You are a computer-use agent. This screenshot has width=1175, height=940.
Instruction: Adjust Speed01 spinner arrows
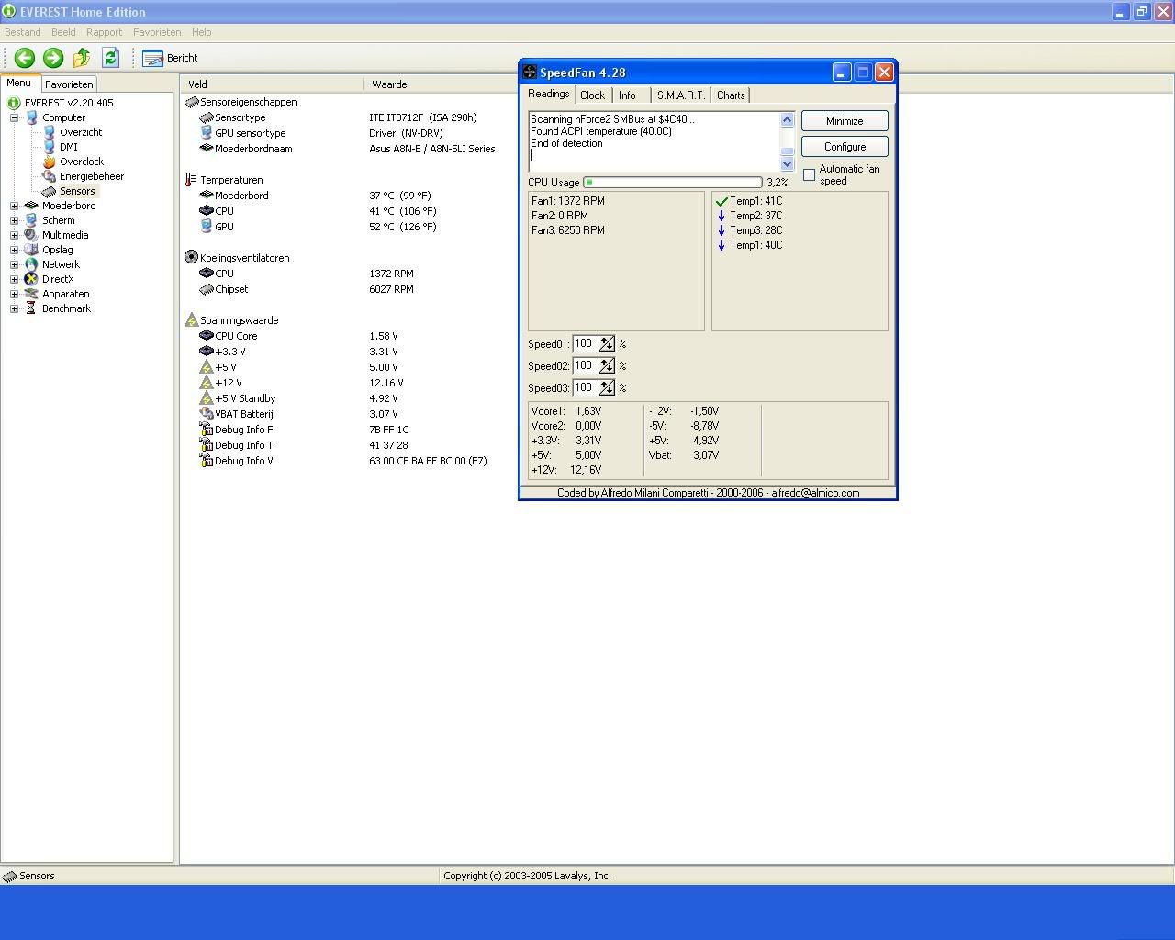tap(607, 343)
